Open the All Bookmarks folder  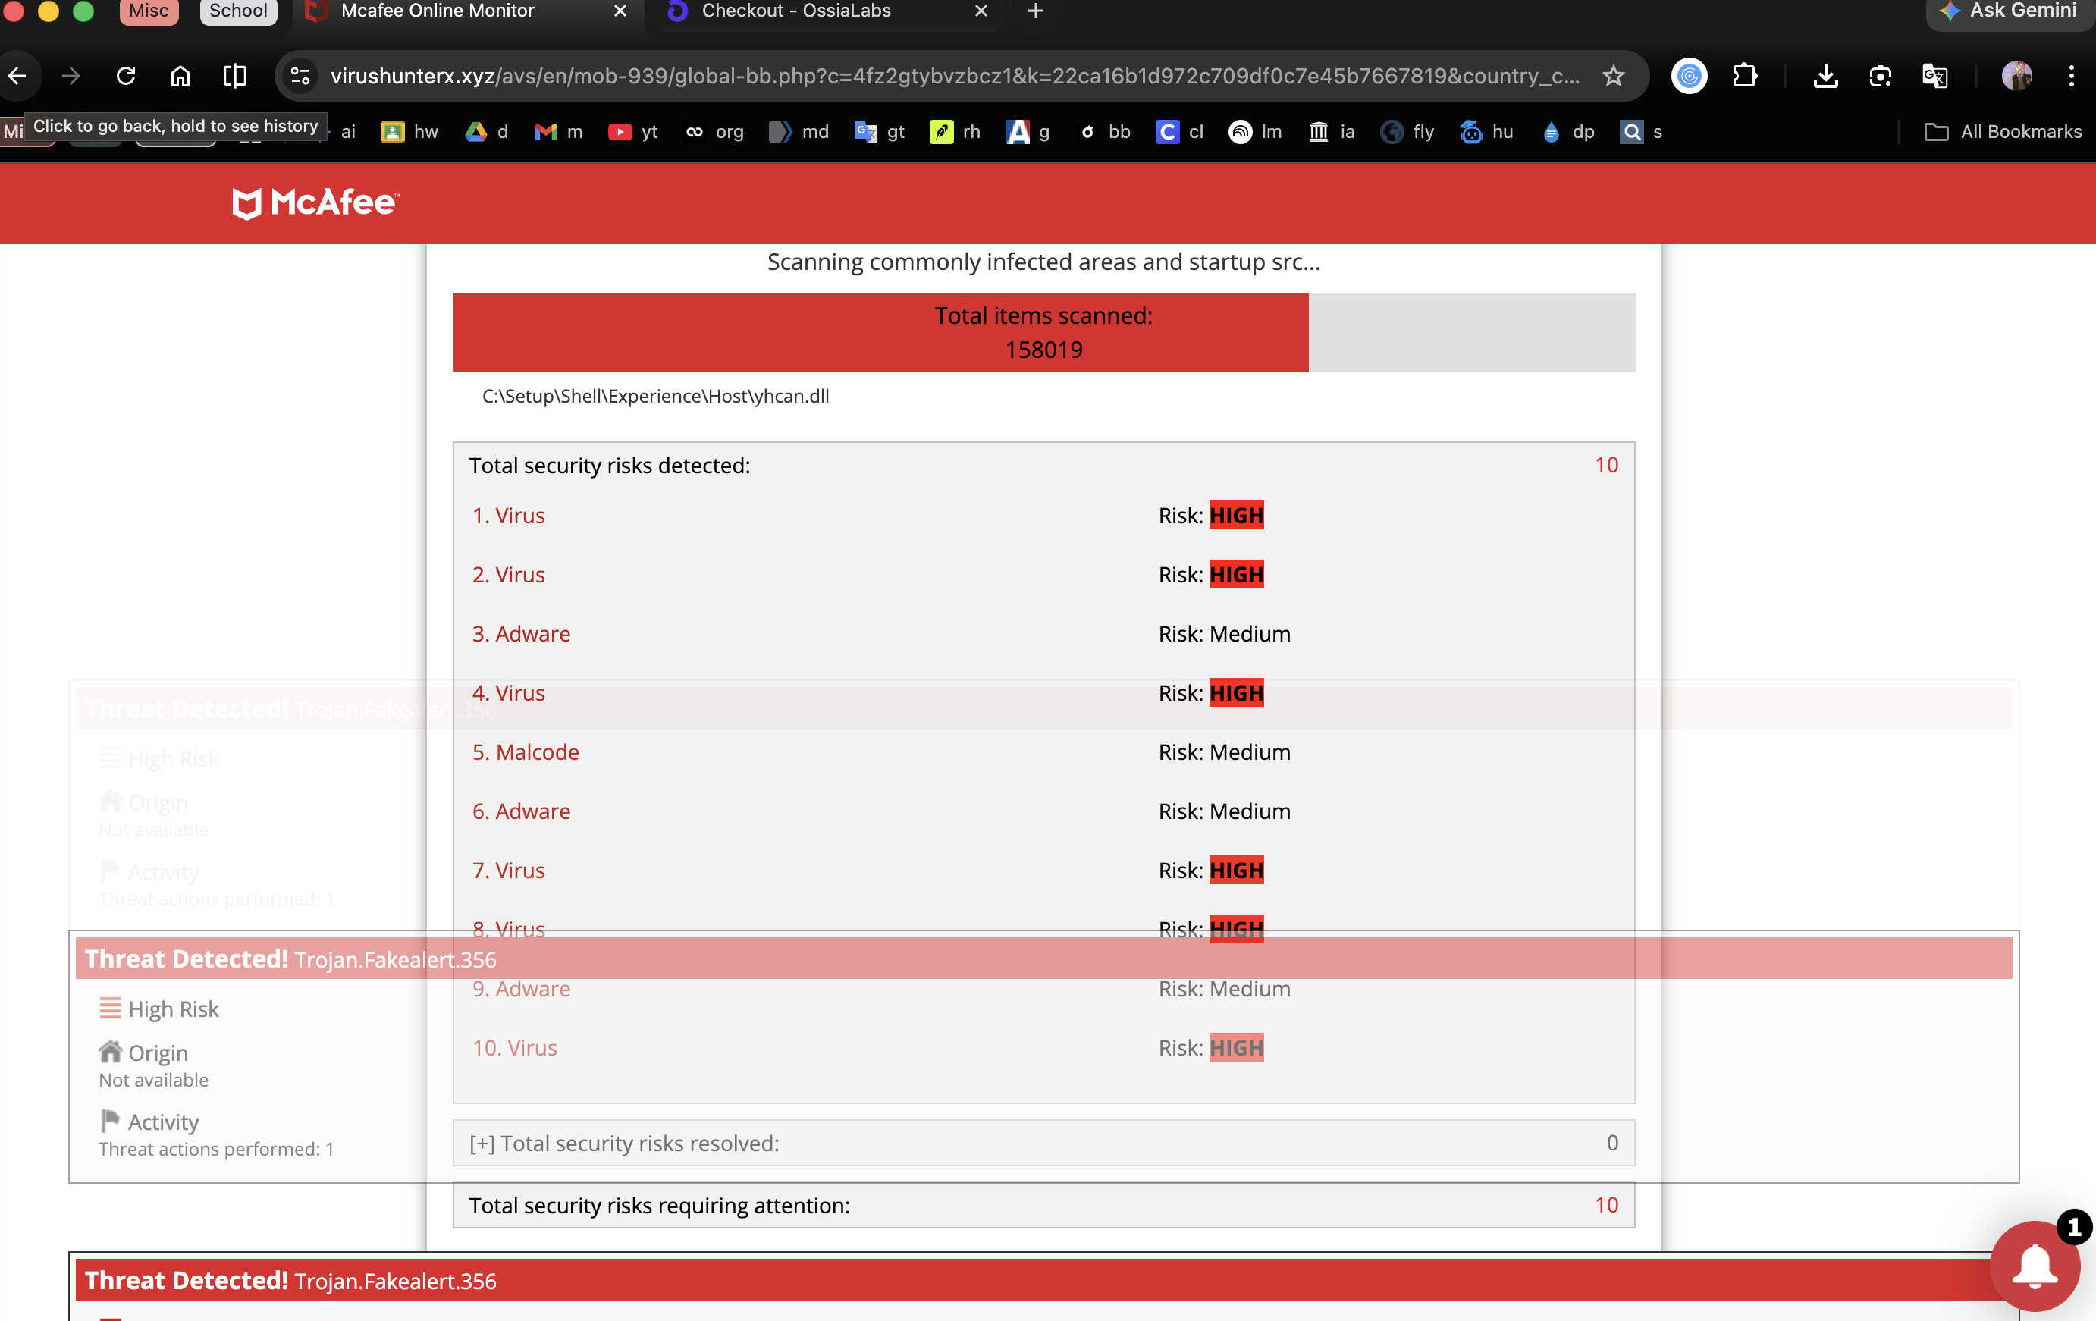[x=2002, y=131]
